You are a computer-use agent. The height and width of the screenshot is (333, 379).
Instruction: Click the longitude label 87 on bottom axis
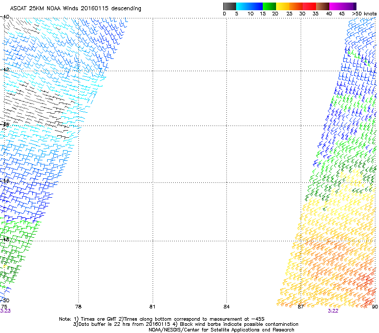[301, 307]
